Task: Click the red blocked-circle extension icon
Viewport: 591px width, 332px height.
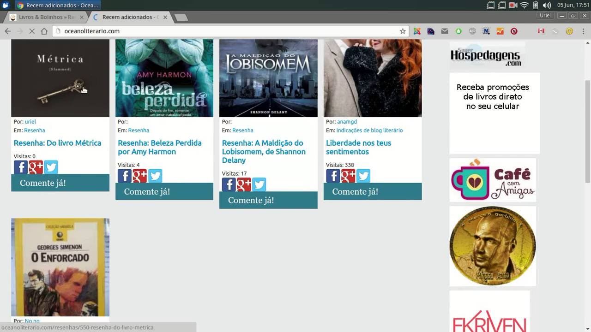Action: tap(514, 31)
